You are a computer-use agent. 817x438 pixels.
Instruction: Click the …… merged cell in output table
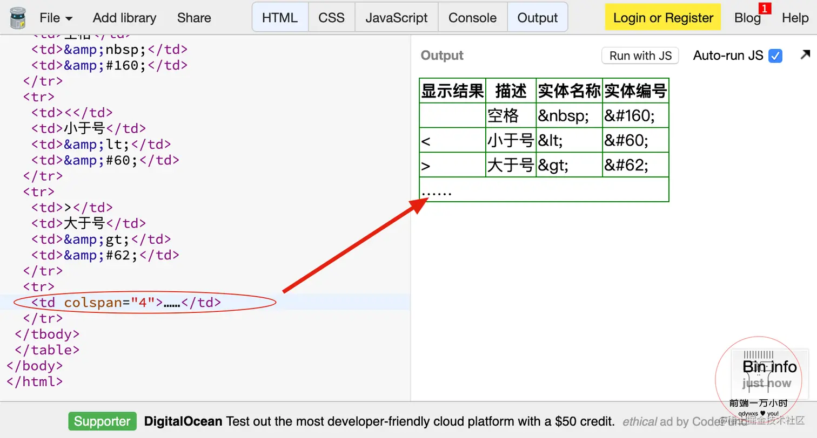[x=544, y=190]
